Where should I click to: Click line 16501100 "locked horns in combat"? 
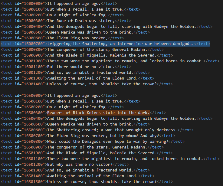click(110, 159)
